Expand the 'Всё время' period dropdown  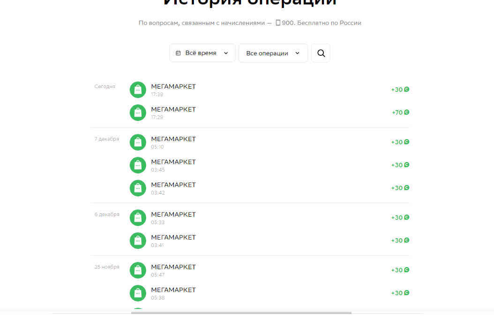click(x=202, y=53)
